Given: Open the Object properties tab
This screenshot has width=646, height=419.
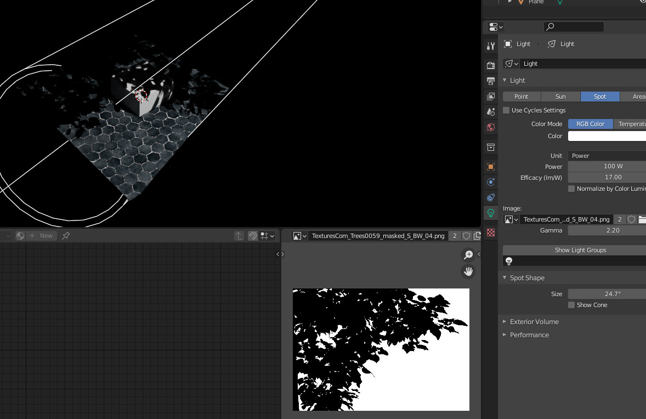Looking at the screenshot, I should (491, 167).
